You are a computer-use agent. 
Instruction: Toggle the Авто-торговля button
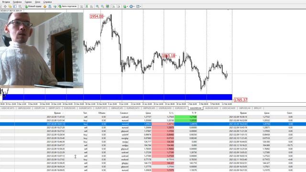click(x=68, y=6)
